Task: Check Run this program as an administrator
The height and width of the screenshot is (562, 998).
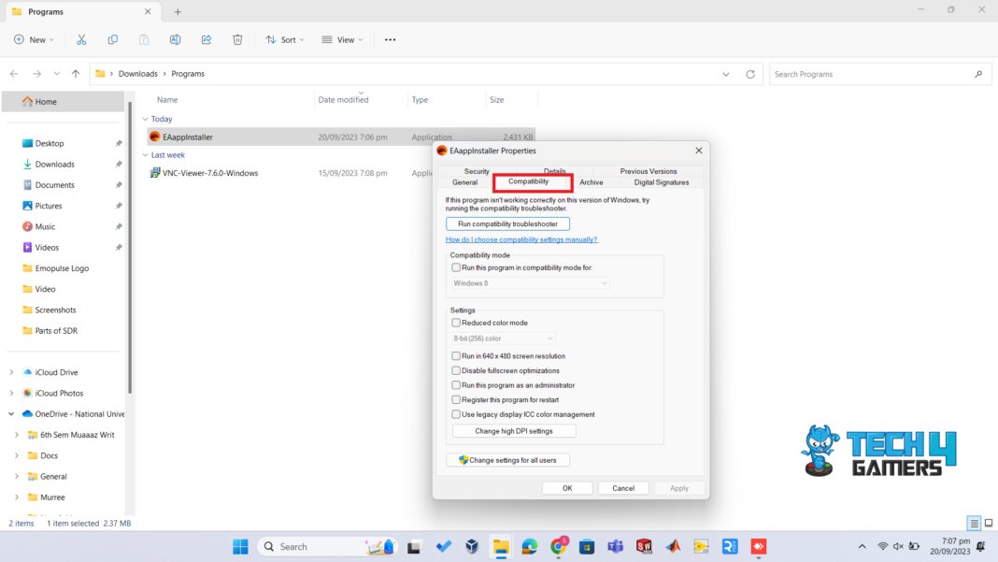Action: point(456,385)
